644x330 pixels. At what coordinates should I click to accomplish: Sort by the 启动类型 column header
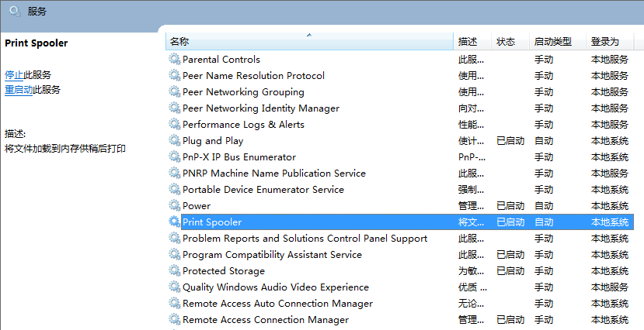[552, 42]
